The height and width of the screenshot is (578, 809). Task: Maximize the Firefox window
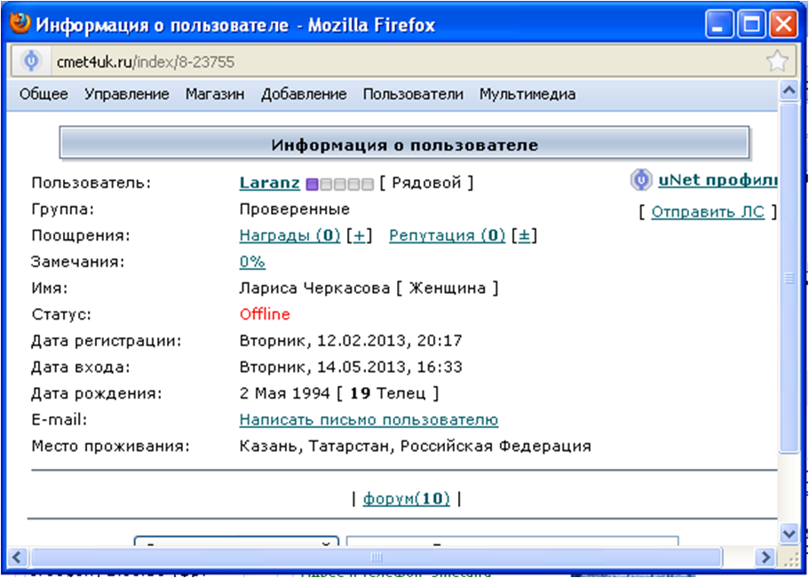point(750,25)
